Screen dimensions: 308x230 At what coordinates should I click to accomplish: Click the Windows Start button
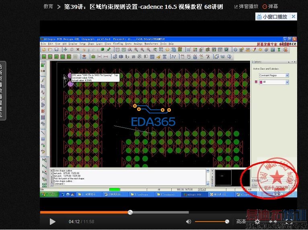click(x=49, y=195)
